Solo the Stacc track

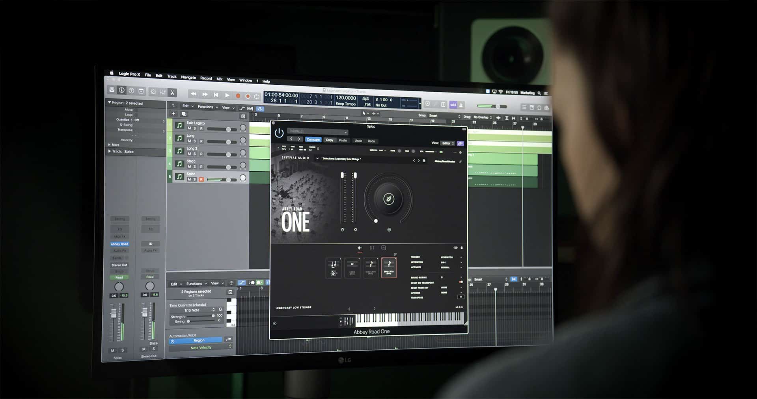[x=195, y=167]
